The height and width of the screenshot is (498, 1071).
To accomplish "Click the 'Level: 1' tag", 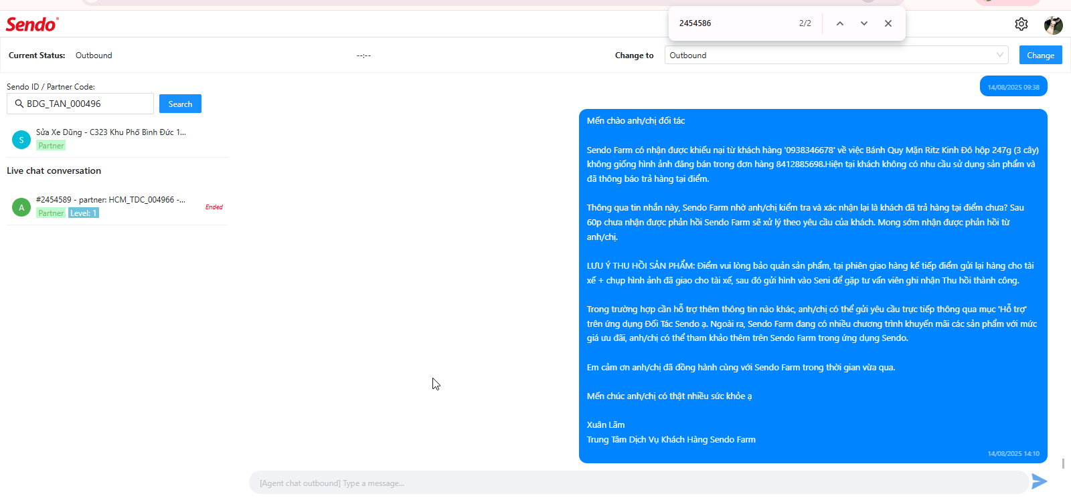I will (x=84, y=213).
